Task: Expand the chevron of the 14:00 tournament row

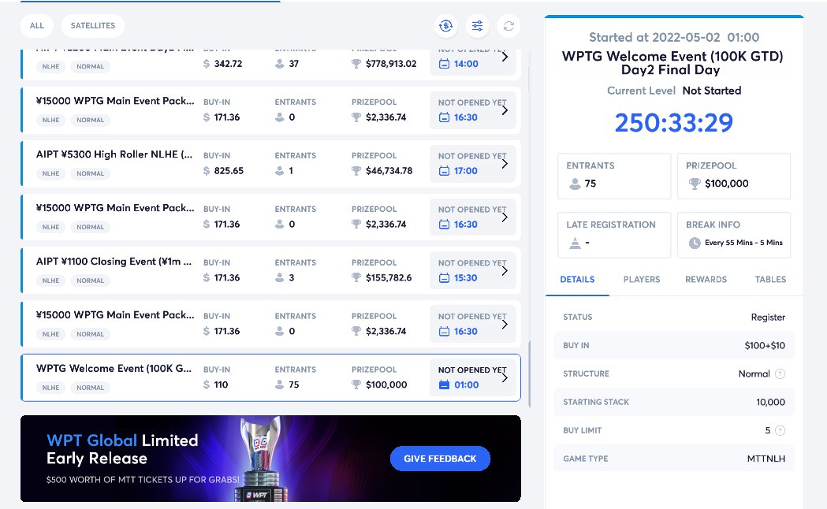Action: 505,57
